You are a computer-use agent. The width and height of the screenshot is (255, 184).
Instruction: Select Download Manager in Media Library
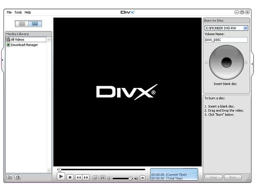coord(24,45)
